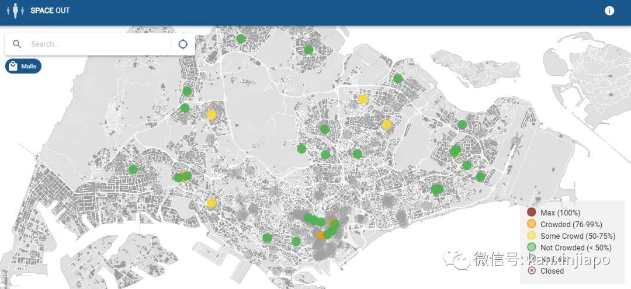Screen dimensions: 631x289
Task: Select the red Max (100%) legend swatch
Action: point(532,213)
